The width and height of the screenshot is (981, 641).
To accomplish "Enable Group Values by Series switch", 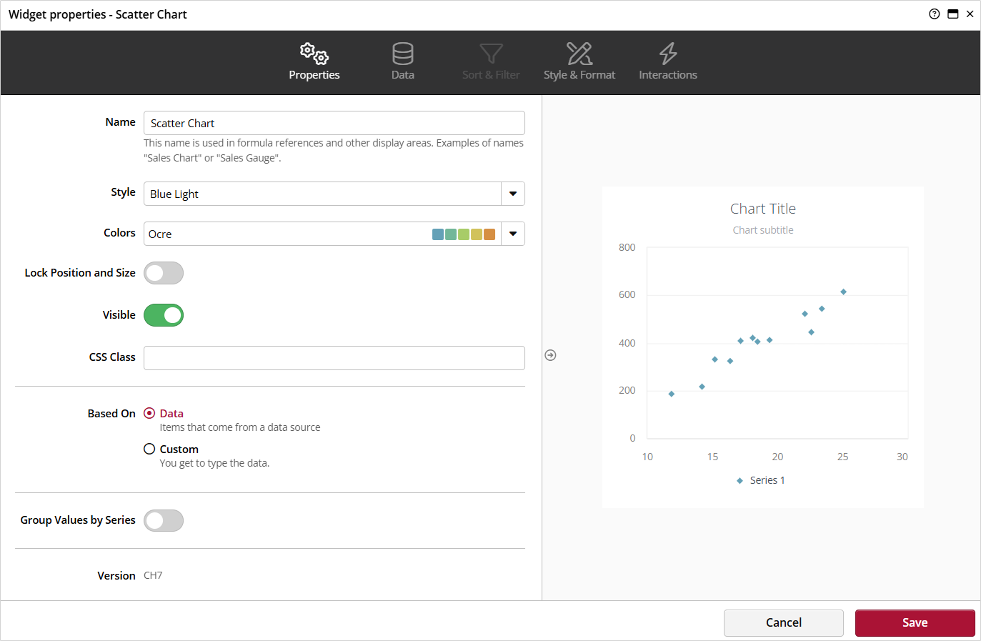I will tap(164, 520).
